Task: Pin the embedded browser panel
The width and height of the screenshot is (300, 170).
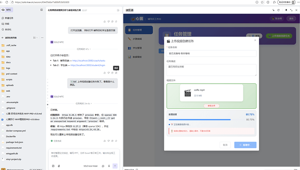Action: [x=286, y=10]
